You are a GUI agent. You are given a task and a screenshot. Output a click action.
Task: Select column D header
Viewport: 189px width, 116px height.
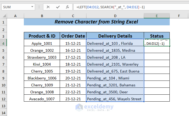[x=115, y=16]
